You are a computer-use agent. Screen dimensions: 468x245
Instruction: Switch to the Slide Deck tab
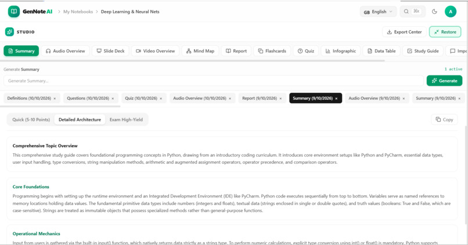pyautogui.click(x=110, y=51)
